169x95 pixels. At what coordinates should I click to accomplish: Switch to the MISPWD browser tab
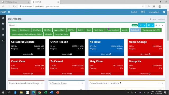(45, 2)
